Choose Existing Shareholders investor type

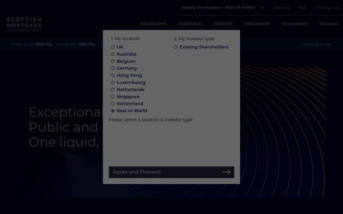tap(175, 47)
